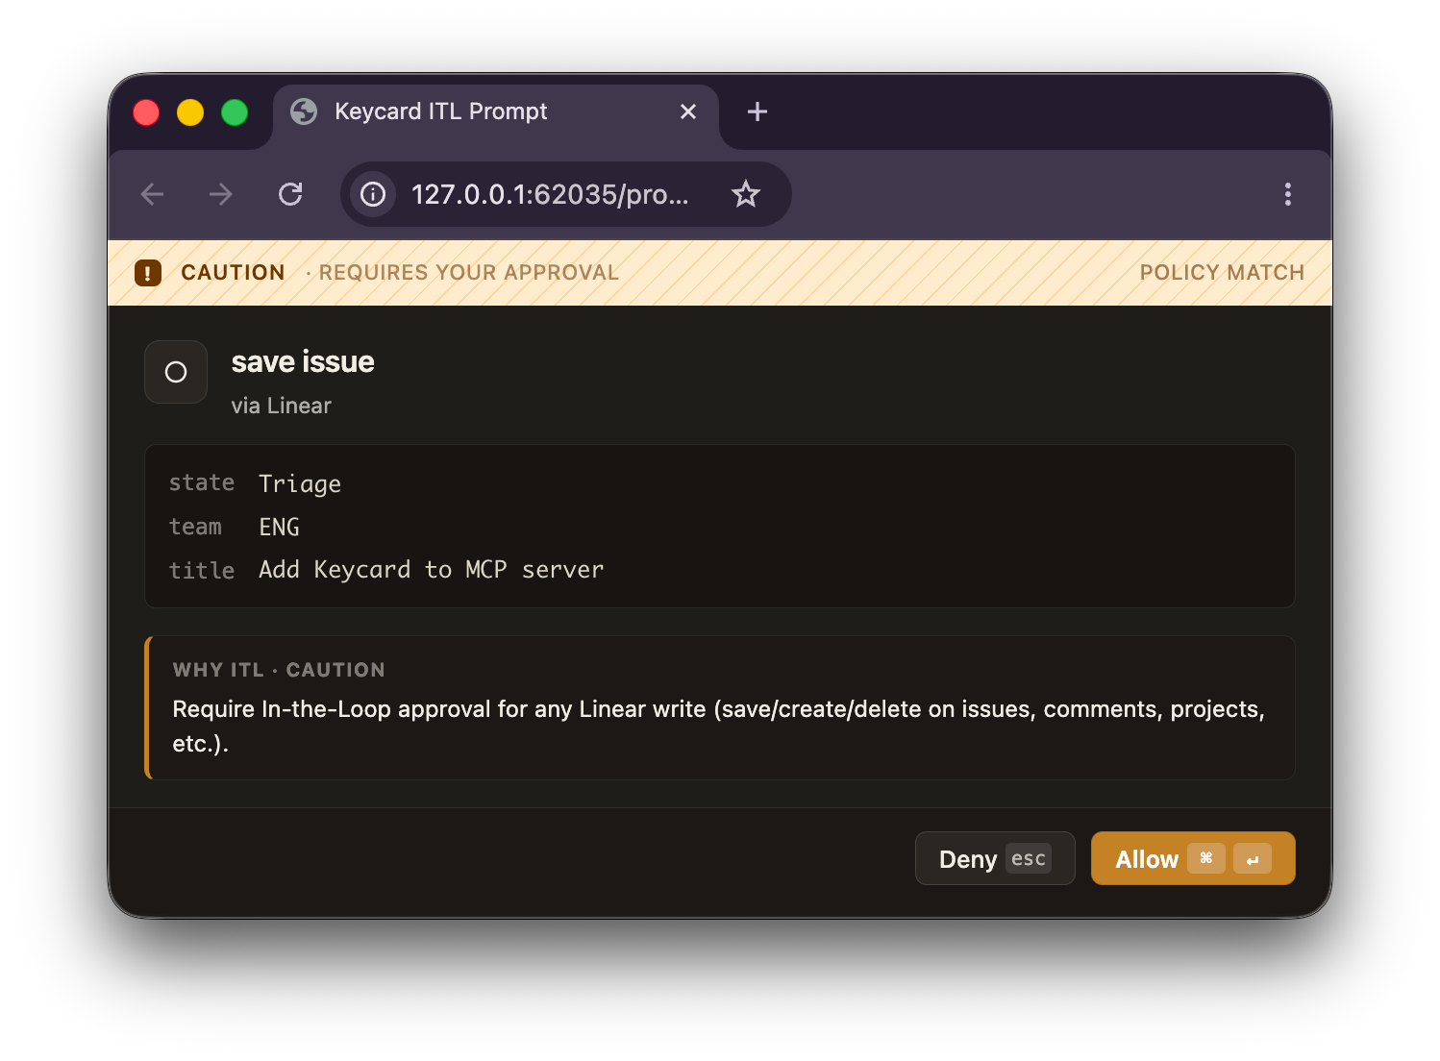
Task: Click the via Linear subtitle
Action: (282, 406)
